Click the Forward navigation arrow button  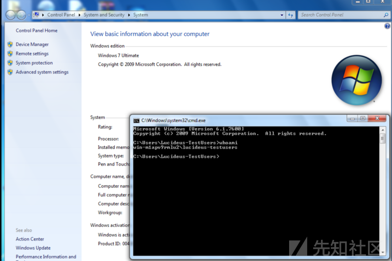[x=21, y=15]
